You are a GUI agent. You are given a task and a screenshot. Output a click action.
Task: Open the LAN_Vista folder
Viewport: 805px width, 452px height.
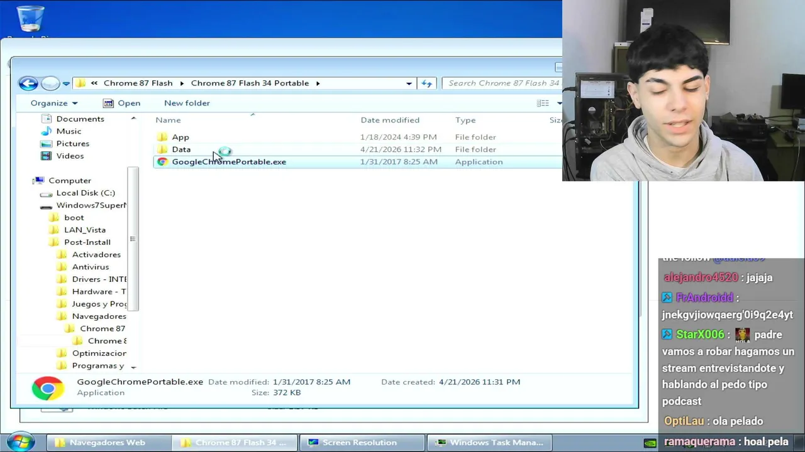(84, 230)
